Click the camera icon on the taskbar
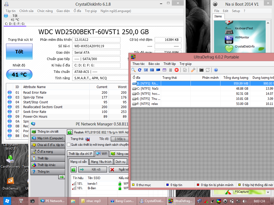 coord(32,201)
